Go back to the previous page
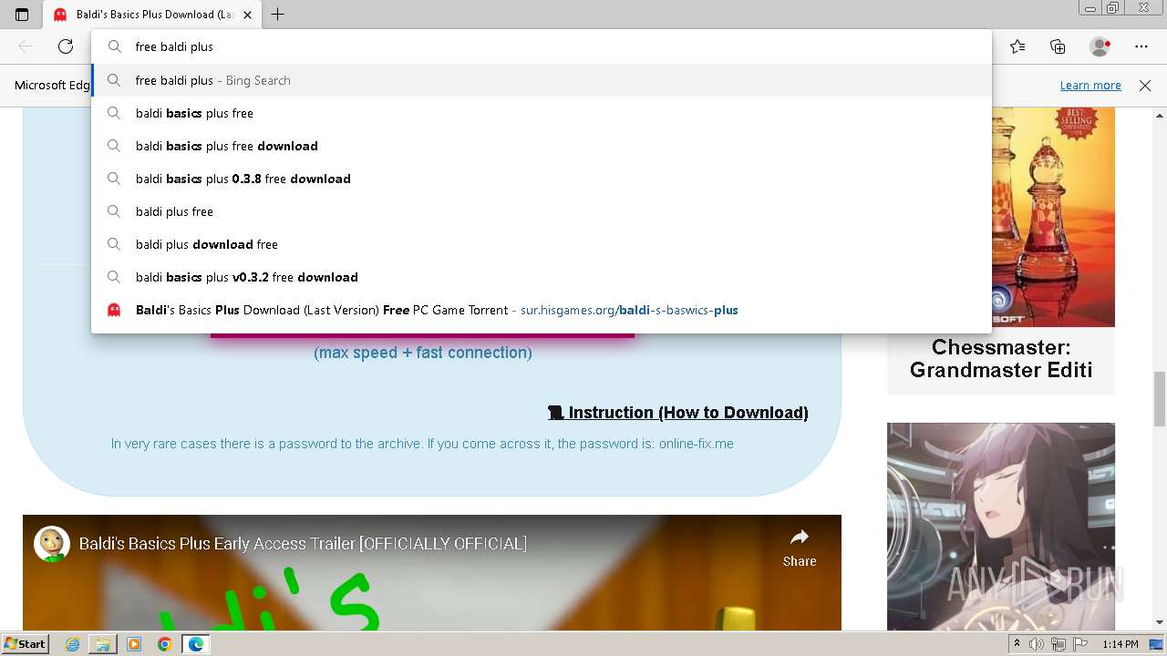 click(x=26, y=46)
